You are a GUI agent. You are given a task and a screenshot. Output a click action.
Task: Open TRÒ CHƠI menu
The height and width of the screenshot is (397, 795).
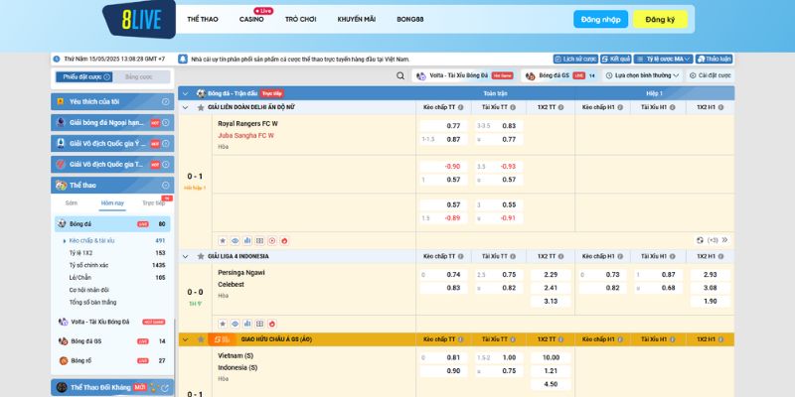pos(300,19)
